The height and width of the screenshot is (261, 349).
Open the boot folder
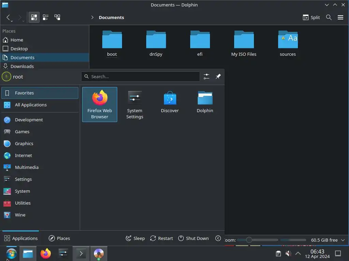tap(112, 44)
